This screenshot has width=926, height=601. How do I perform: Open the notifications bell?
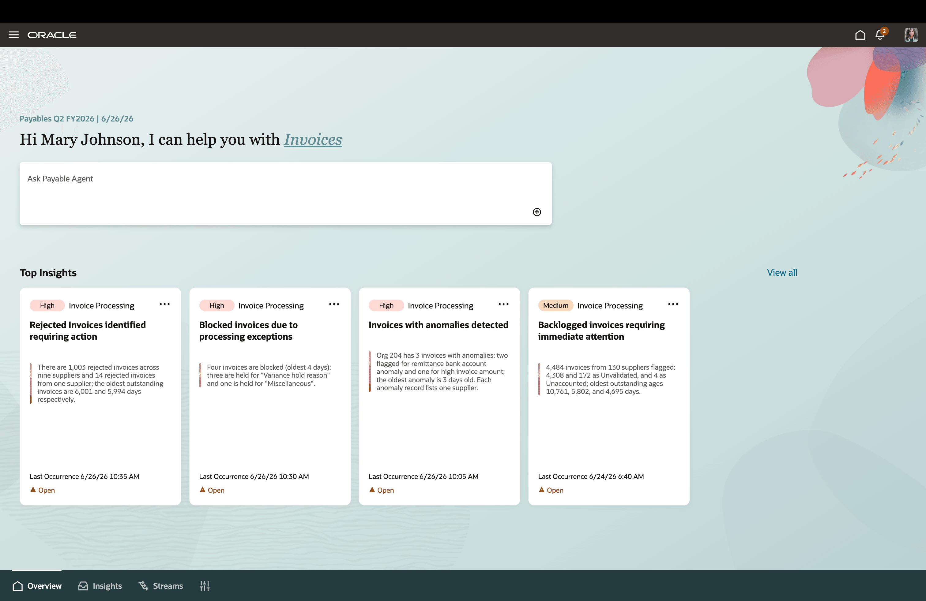tap(880, 35)
